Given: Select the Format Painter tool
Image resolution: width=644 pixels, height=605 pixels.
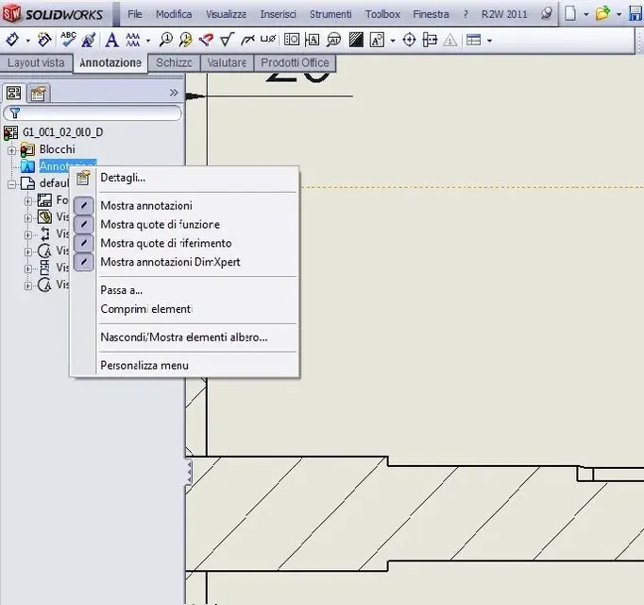Looking at the screenshot, I should point(89,40).
